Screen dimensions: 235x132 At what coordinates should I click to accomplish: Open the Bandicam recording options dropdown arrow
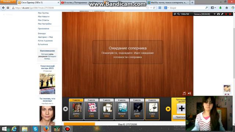pos(214,14)
